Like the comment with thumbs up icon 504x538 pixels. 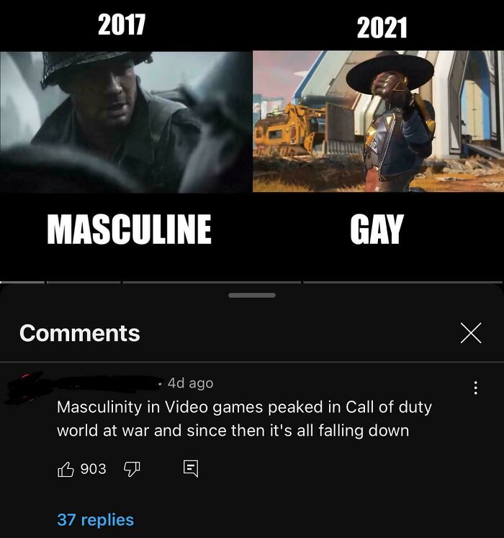[66, 469]
